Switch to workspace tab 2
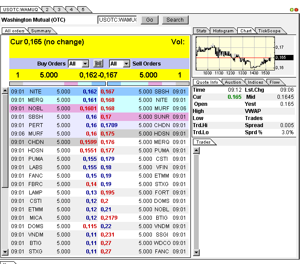The width and height of the screenshot is (305, 264). pyautogui.click(x=47, y=10)
